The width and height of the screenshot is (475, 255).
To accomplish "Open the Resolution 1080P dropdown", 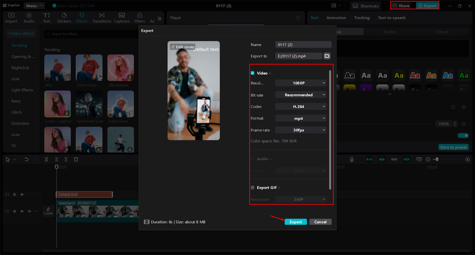I will [x=301, y=83].
